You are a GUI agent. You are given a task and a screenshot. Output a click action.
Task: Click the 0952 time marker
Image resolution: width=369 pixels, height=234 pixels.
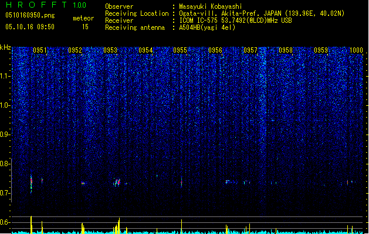75,50
